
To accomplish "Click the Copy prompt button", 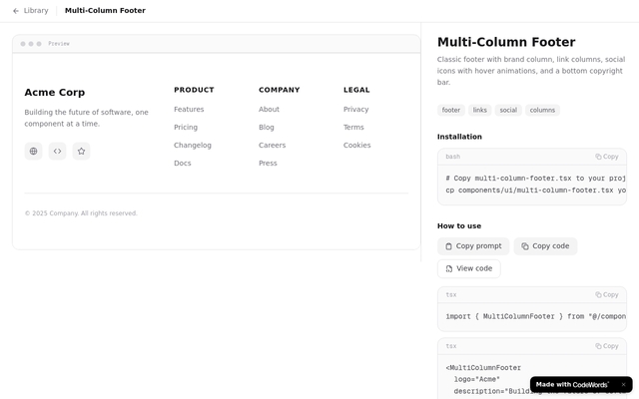I will [x=473, y=246].
